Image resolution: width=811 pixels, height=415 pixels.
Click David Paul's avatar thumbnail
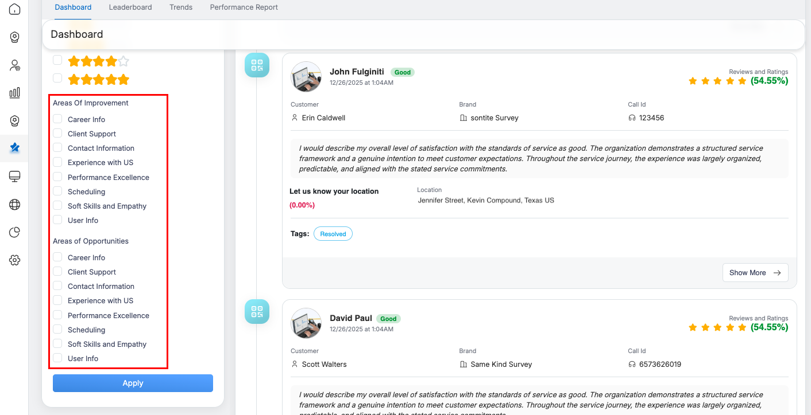[x=306, y=323]
